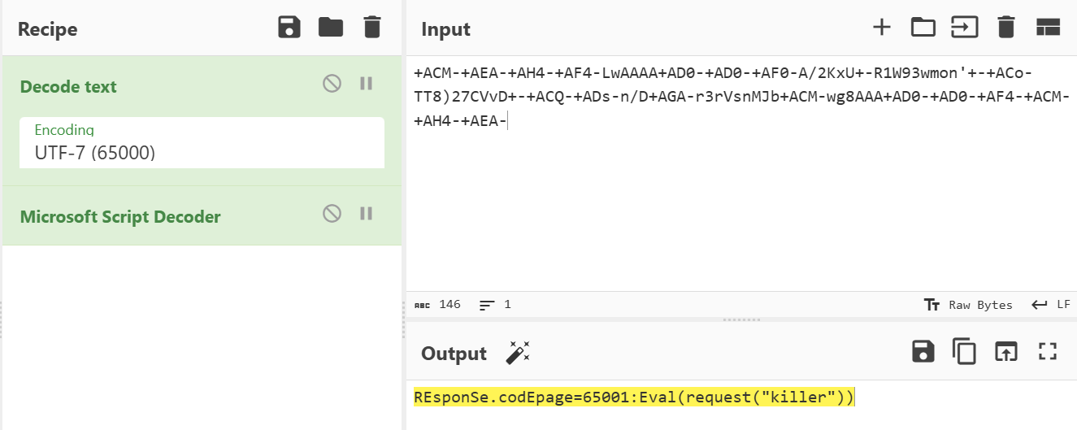This screenshot has height=430, width=1077.
Task: Open Raw Bytes input encoding selector
Action: click(x=968, y=305)
